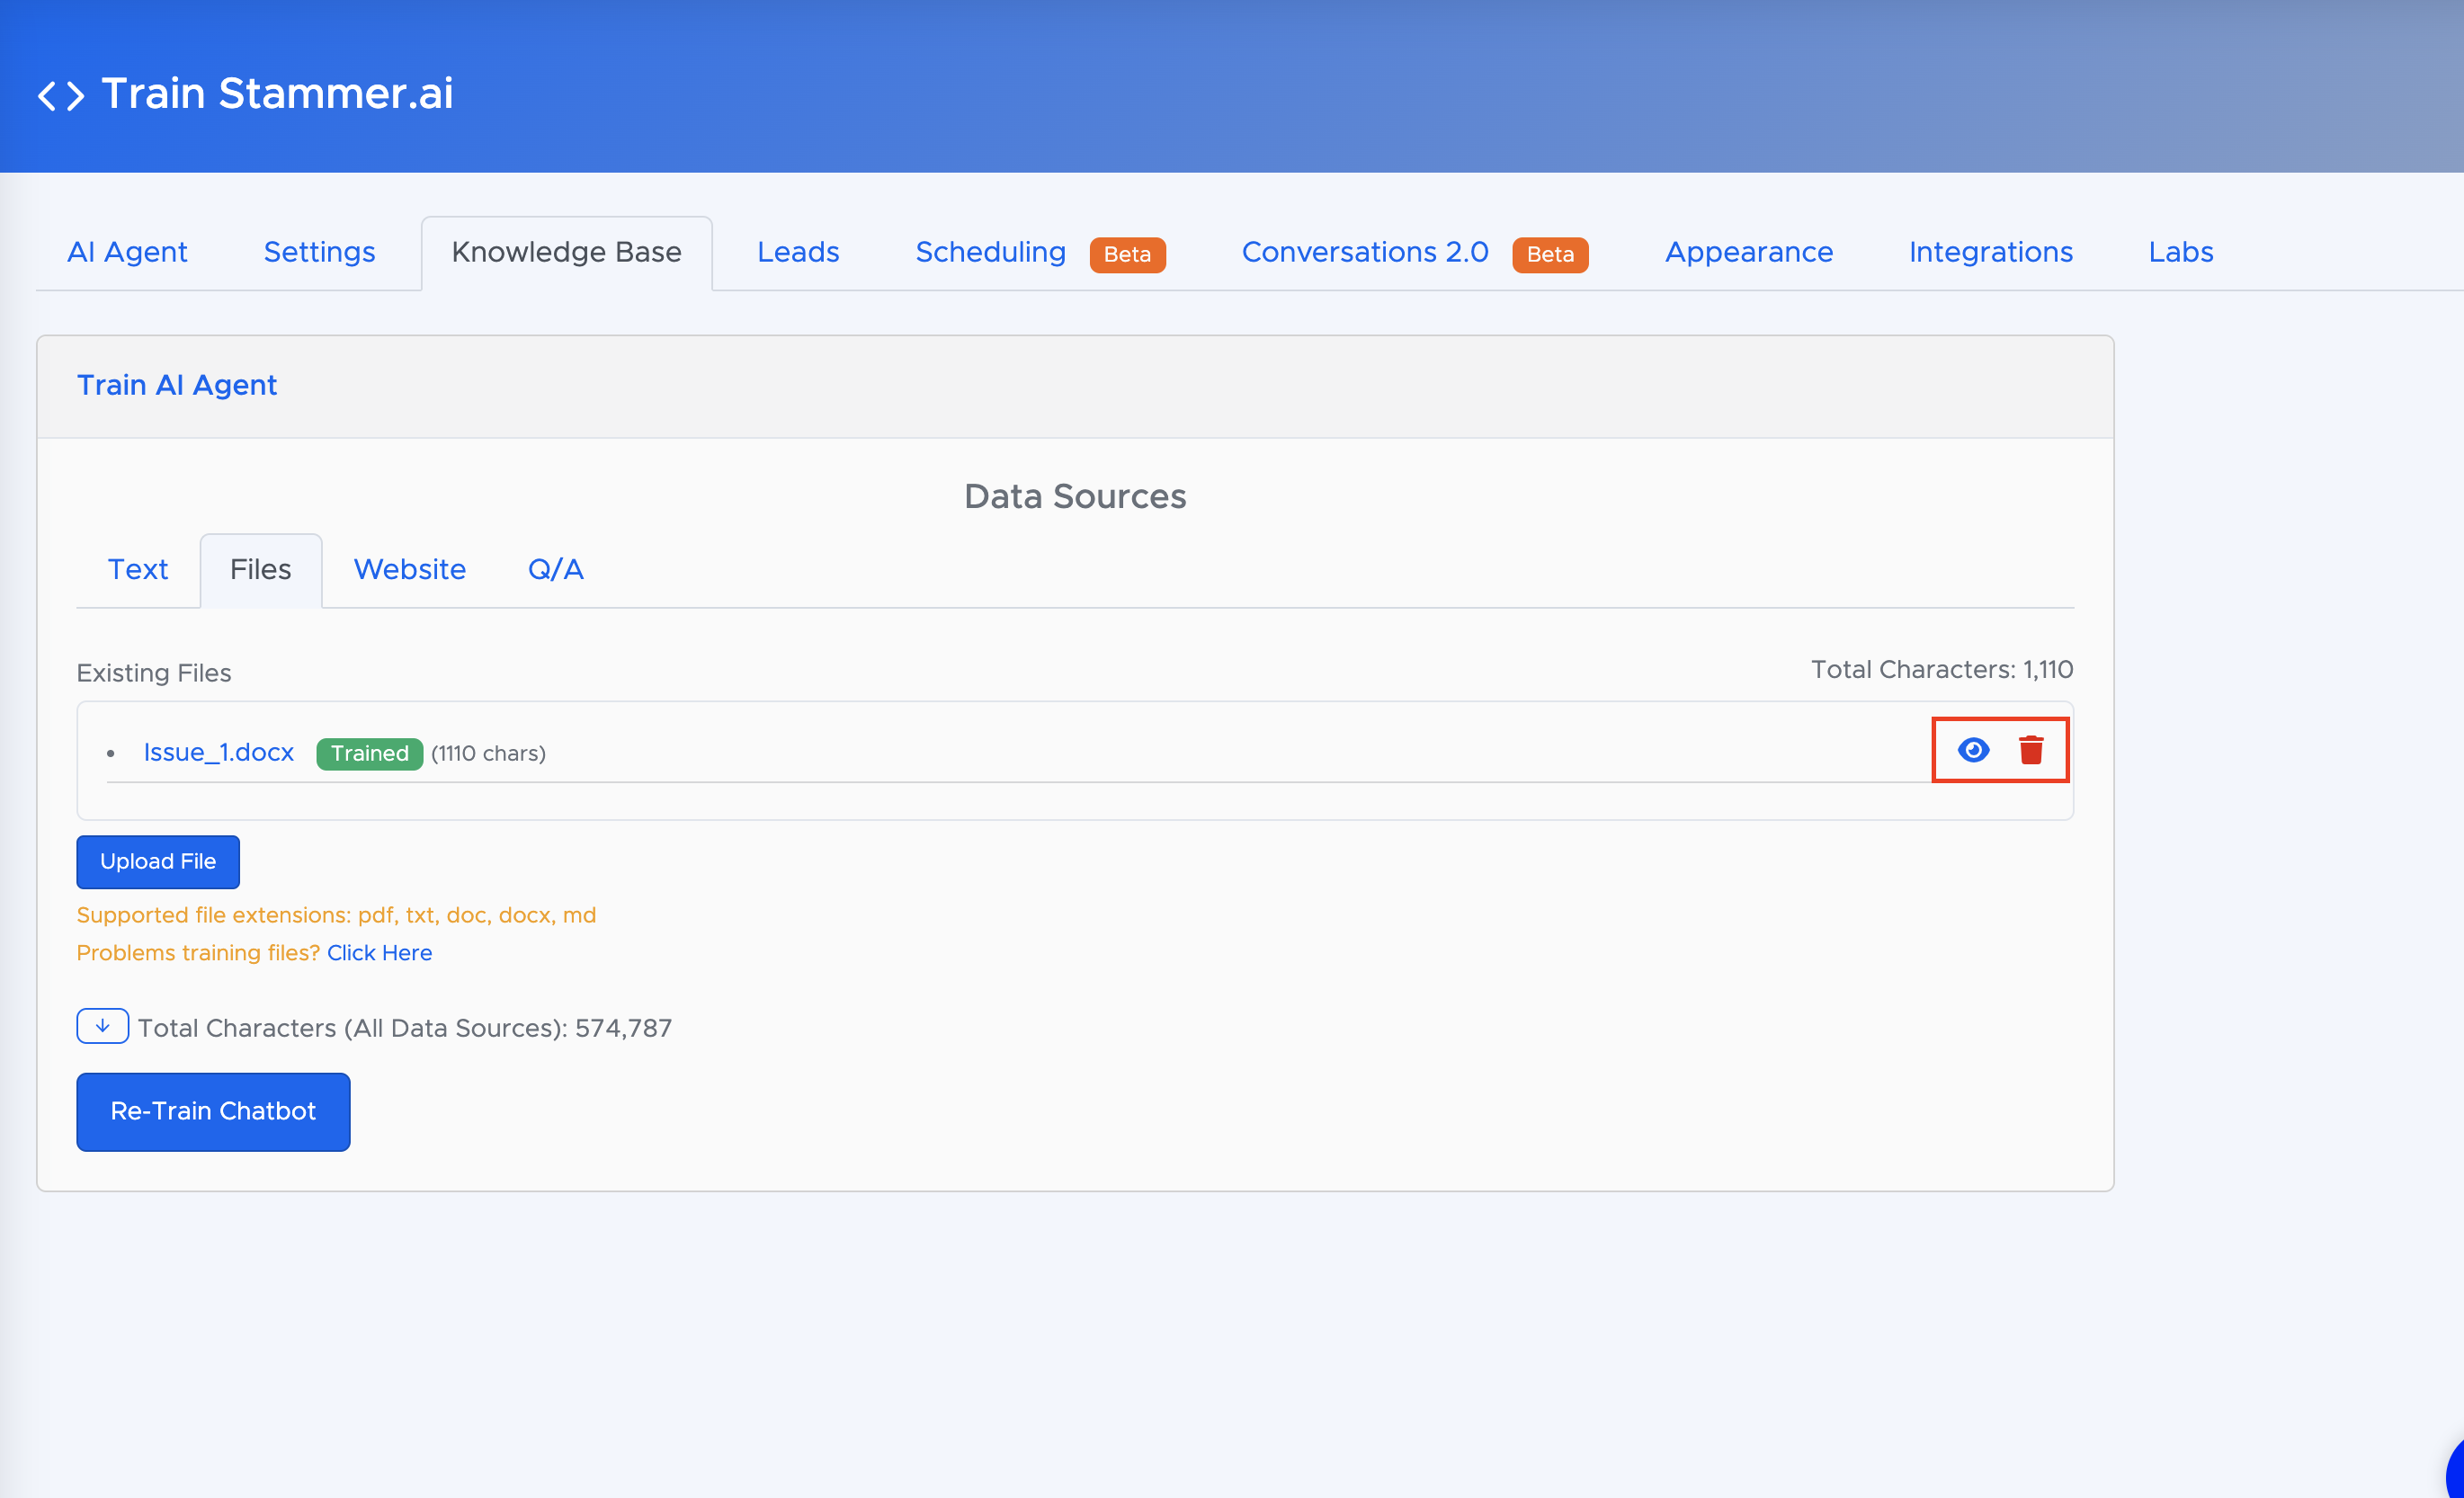Click the Total Characters: 1,110 text
The height and width of the screenshot is (1498, 2464).
pos(1942,669)
